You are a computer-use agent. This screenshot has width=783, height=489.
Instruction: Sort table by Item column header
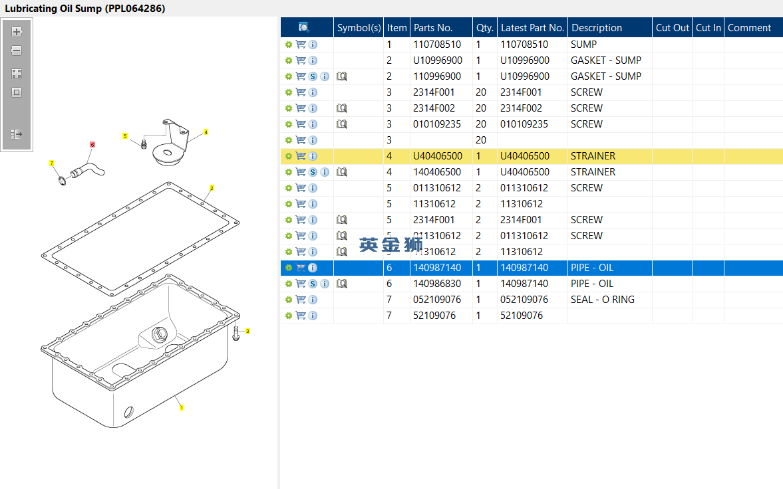[x=397, y=28]
